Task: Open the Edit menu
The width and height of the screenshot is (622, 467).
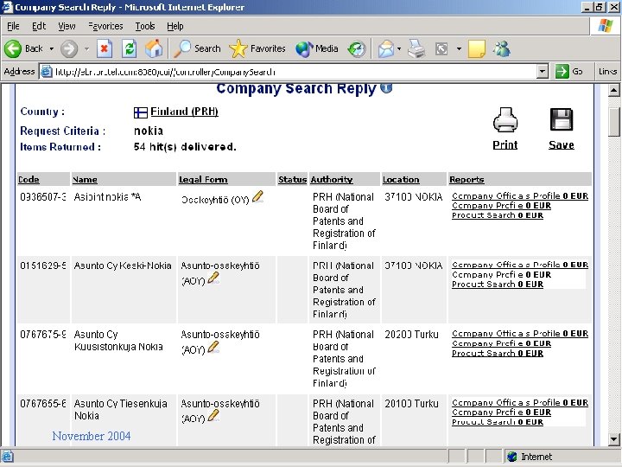Action: (x=39, y=26)
